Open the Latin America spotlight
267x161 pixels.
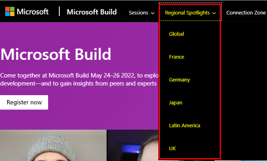[x=184, y=126]
